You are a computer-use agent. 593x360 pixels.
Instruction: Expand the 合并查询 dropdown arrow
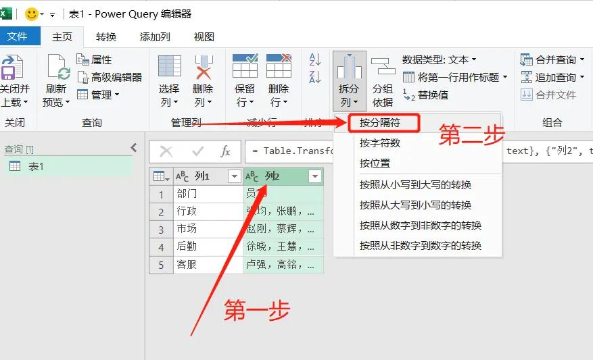(582, 59)
